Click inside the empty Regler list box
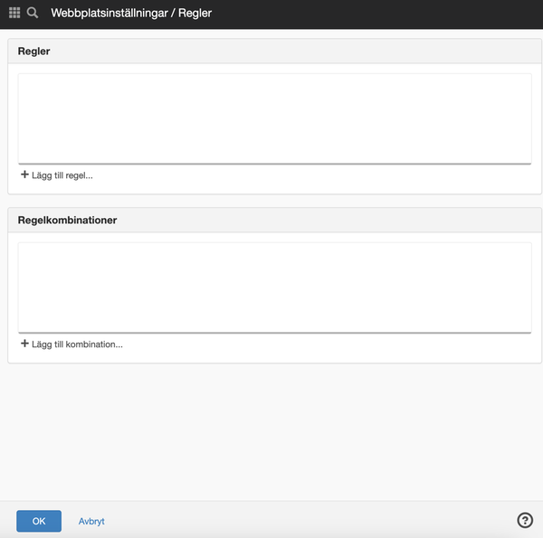The width and height of the screenshot is (543, 538). click(274, 118)
